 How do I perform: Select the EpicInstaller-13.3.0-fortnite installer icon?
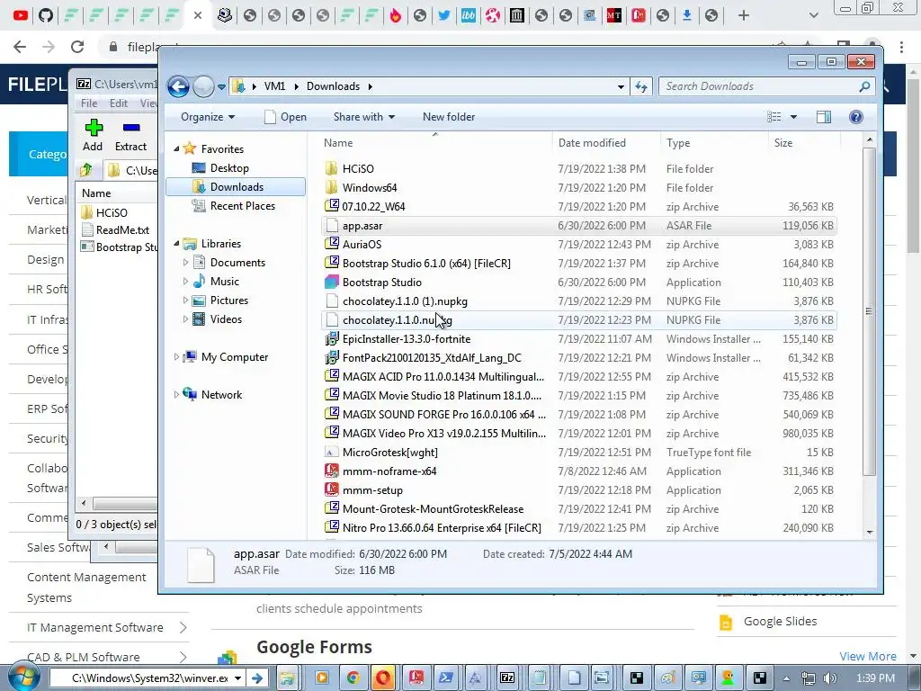332,339
